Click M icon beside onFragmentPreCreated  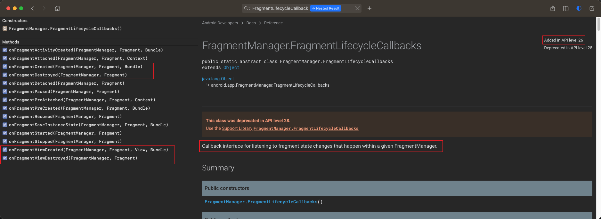[x=5, y=108]
